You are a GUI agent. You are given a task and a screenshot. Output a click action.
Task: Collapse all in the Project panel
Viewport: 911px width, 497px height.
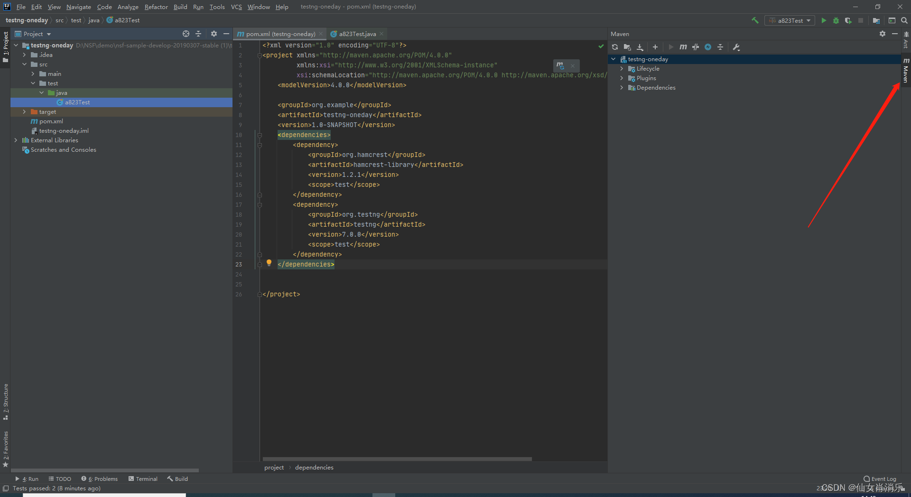tap(198, 34)
